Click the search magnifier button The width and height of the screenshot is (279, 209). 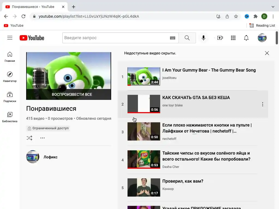[187, 38]
